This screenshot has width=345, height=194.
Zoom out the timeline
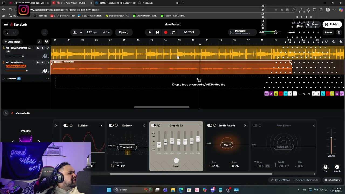[334, 42]
